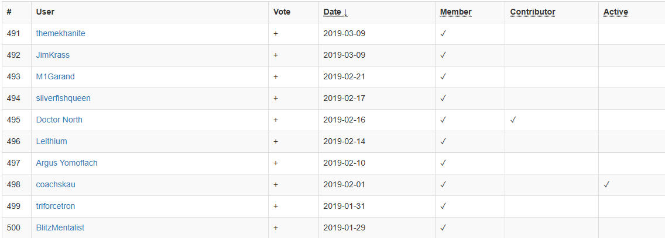Click the coachskau username
The height and width of the screenshot is (238, 665).
pyautogui.click(x=56, y=184)
